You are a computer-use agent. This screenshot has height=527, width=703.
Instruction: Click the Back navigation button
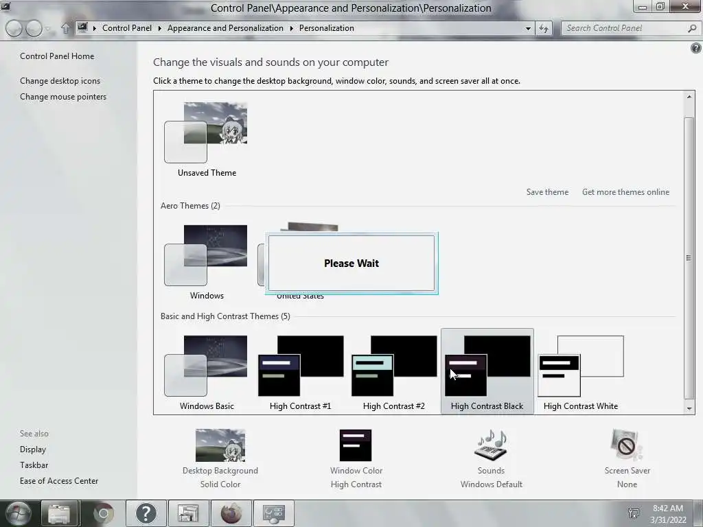point(14,28)
